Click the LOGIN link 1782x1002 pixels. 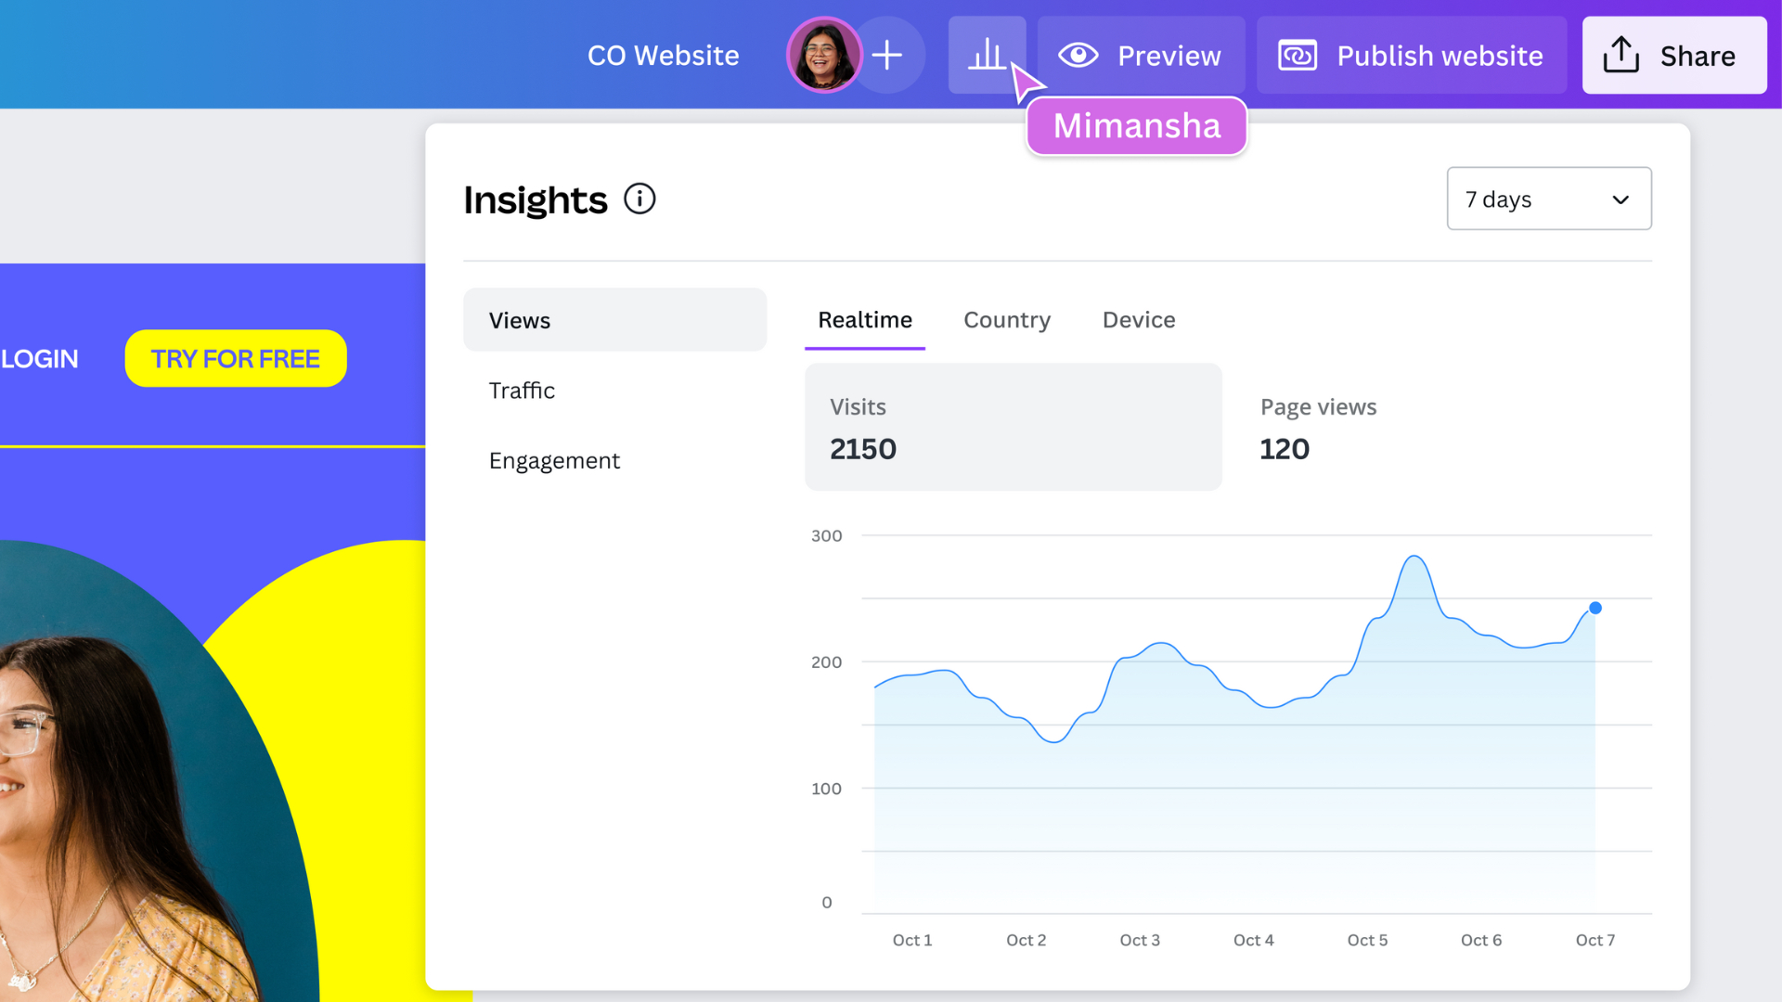(39, 359)
